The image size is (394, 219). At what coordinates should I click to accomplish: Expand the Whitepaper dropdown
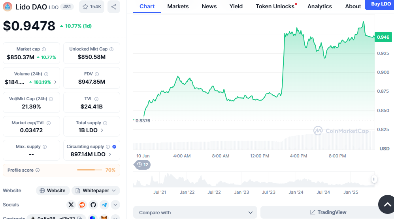(96, 191)
